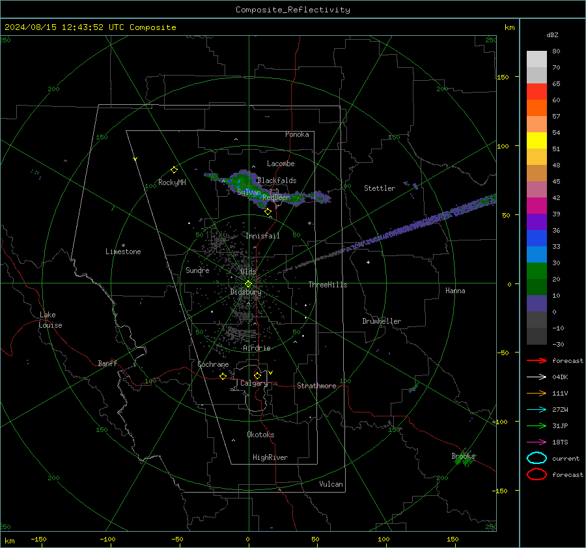Click the green 31JP arrow icon
Viewport: 586px width, 548px height.
[537, 425]
